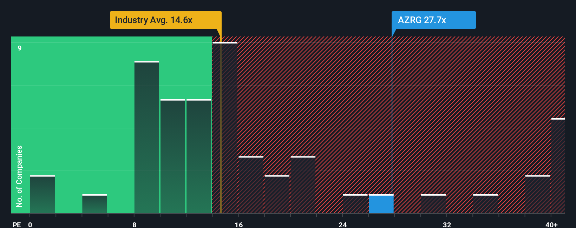The width and height of the screenshot is (576, 228).
Task: Click the bar starting at PE 16
Action: click(x=251, y=185)
